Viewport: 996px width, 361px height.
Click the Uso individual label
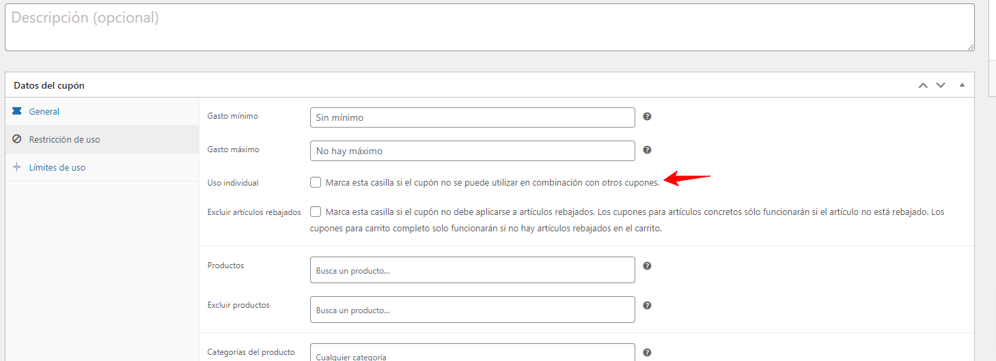(233, 183)
